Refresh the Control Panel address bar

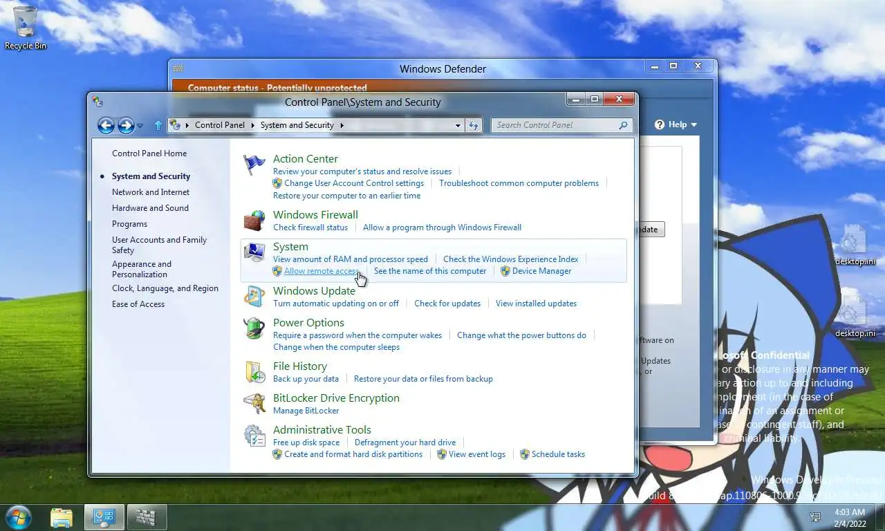(x=474, y=125)
